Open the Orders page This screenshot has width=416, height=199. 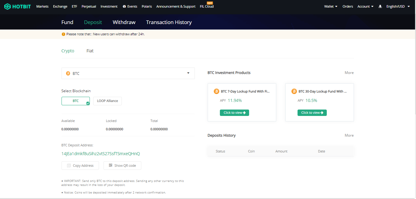click(348, 6)
